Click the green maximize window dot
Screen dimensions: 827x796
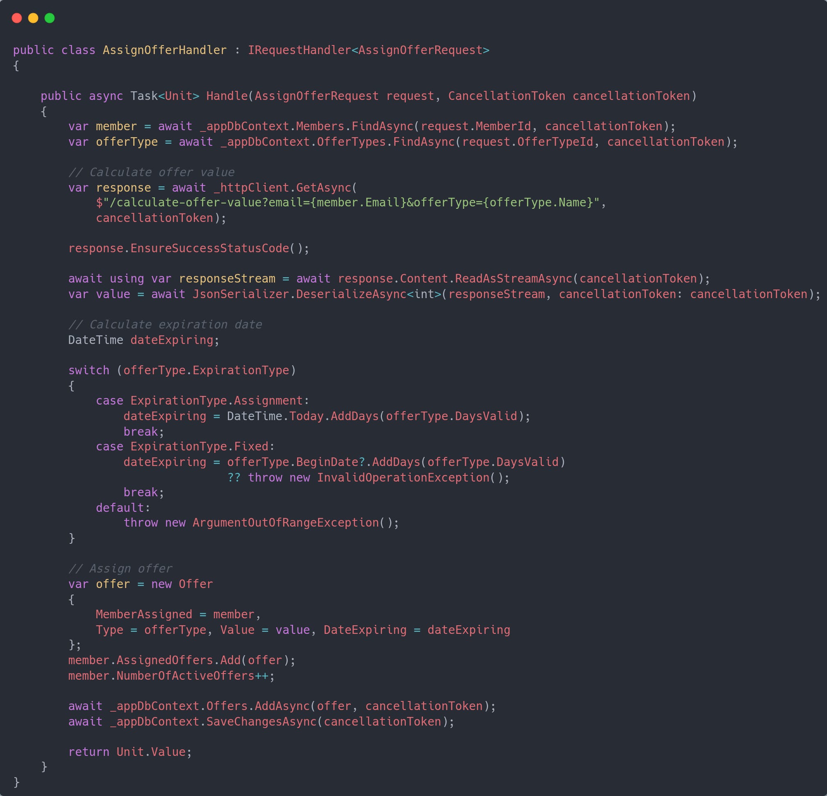[50, 18]
